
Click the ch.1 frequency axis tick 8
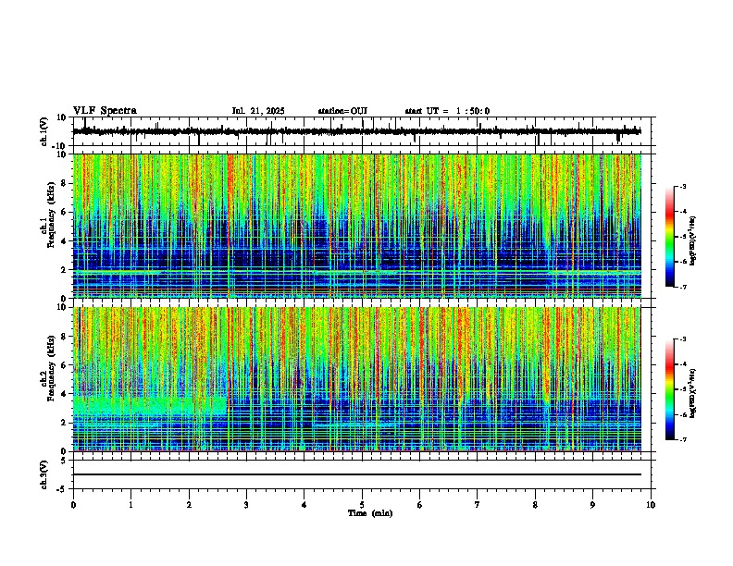click(65, 183)
